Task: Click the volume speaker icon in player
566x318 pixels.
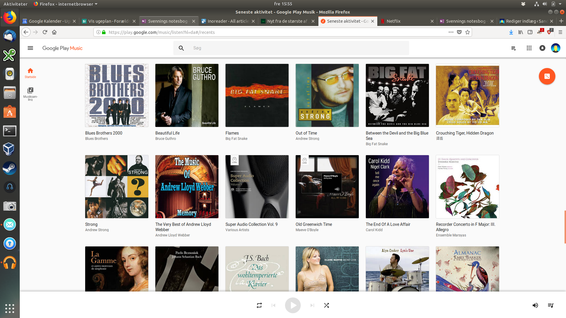Action: 535,305
